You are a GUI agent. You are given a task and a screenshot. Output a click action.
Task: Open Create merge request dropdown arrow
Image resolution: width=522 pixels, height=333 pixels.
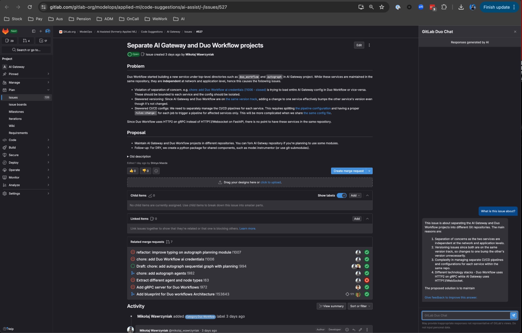coord(369,171)
